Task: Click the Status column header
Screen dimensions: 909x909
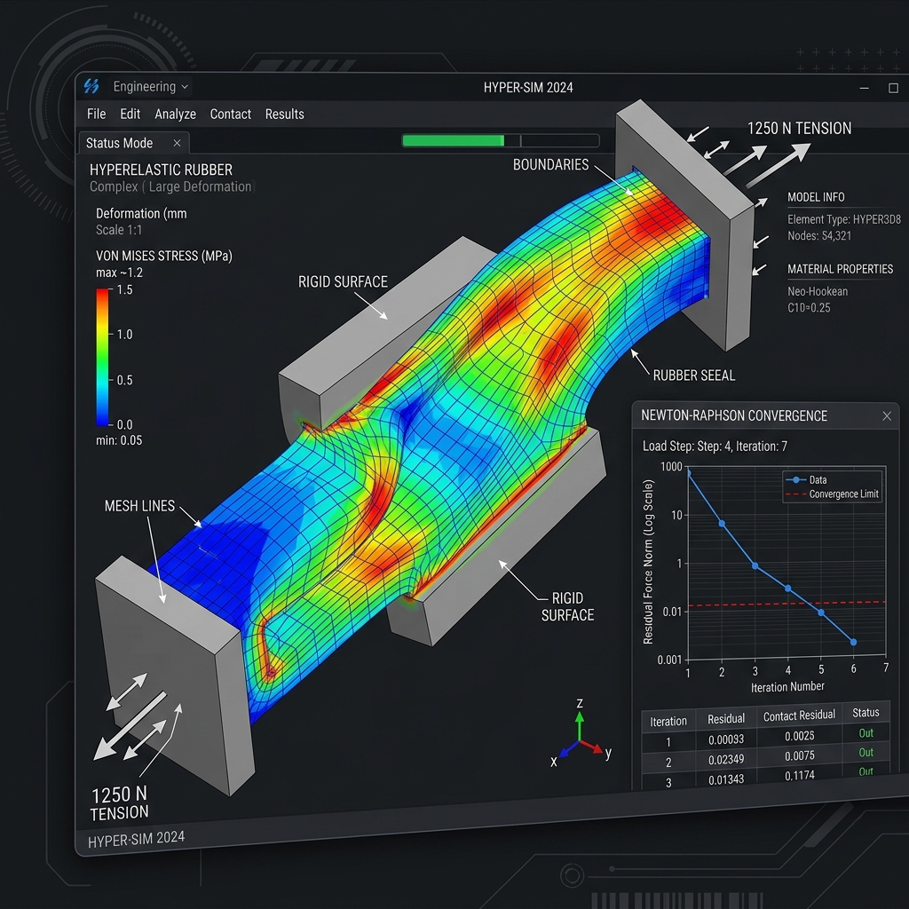Action: [x=866, y=713]
